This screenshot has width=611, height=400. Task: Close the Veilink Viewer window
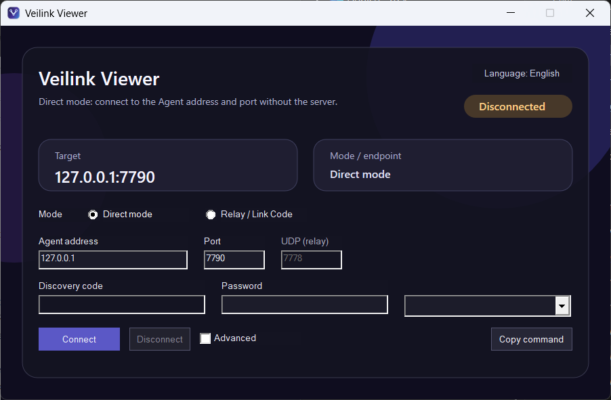590,13
